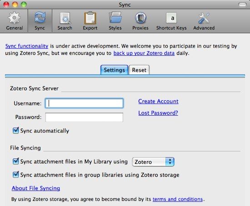
Task: Open the Styles folder pane
Action: pyautogui.click(x=115, y=21)
